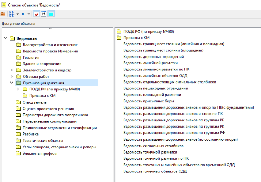Click the folder-up icon in the toolbar
The image size is (261, 182).
click(x=3, y=14)
